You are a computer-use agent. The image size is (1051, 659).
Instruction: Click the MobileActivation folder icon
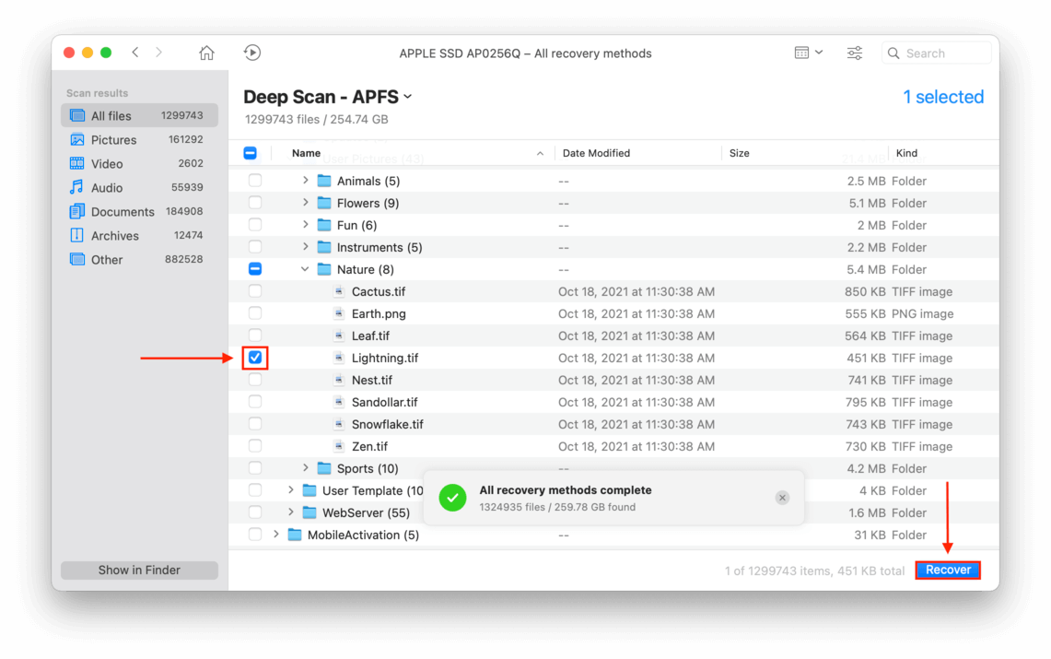tap(295, 535)
